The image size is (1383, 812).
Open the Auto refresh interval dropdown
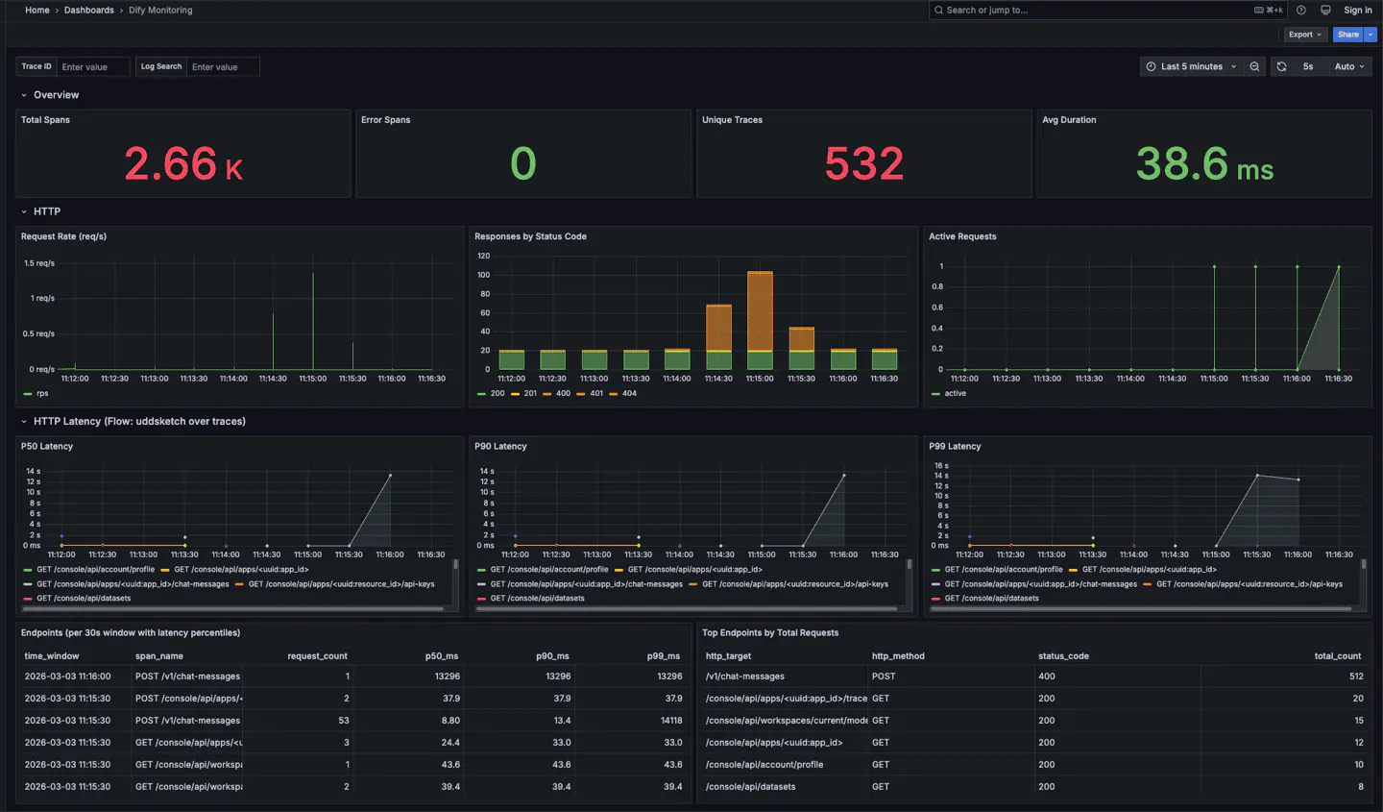coord(1349,66)
